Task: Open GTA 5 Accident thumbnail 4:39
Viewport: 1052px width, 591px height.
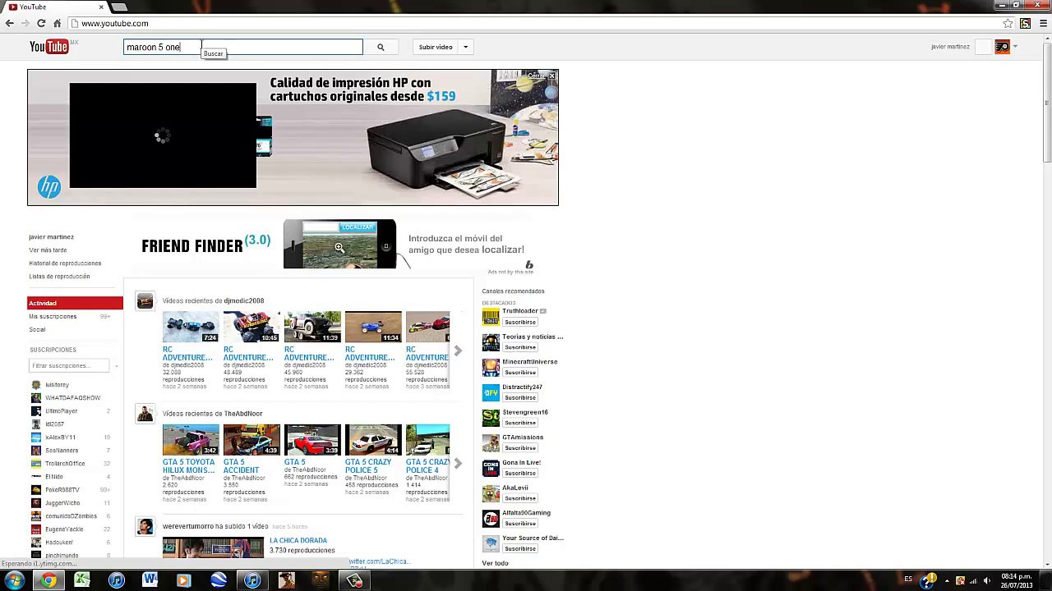Action: pyautogui.click(x=251, y=440)
